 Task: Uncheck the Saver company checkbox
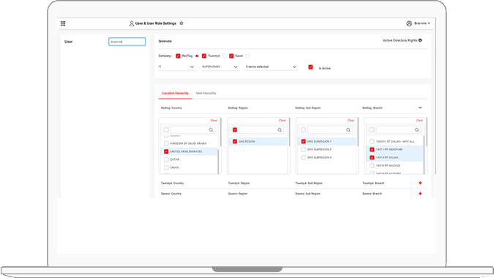pos(231,56)
